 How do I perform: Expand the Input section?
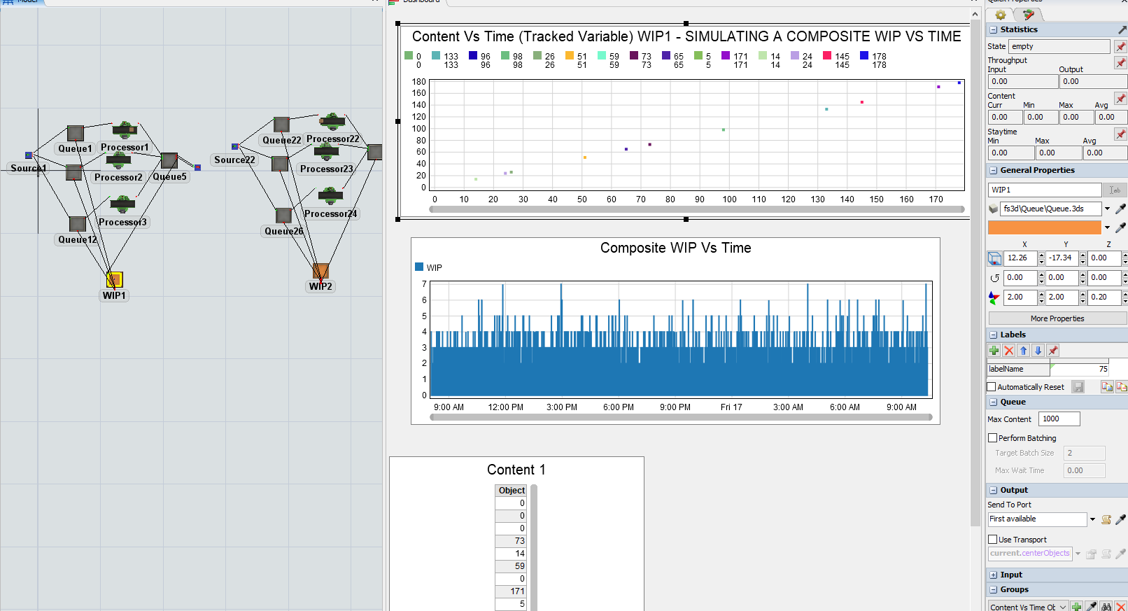(x=993, y=575)
